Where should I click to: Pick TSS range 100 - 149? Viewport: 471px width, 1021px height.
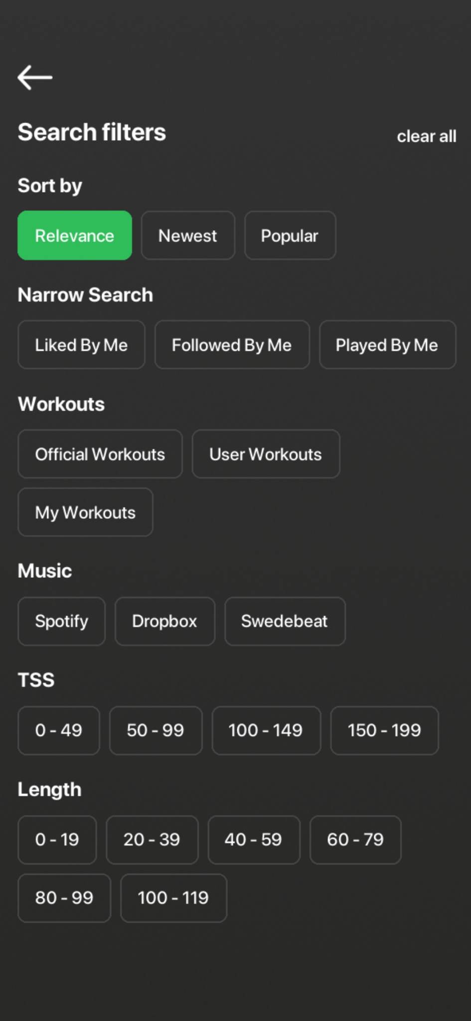266,730
